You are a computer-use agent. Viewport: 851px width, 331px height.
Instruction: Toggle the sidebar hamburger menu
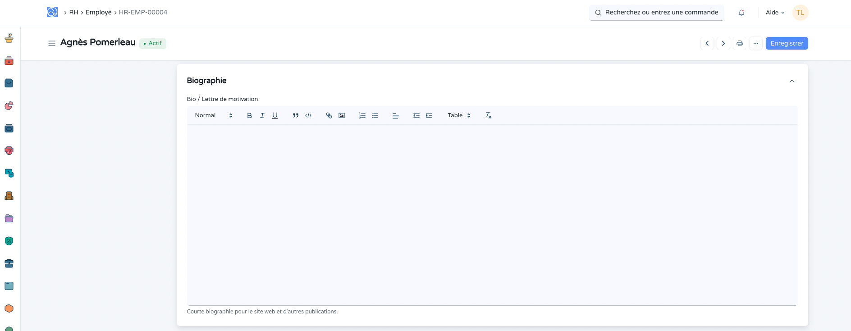pyautogui.click(x=52, y=43)
